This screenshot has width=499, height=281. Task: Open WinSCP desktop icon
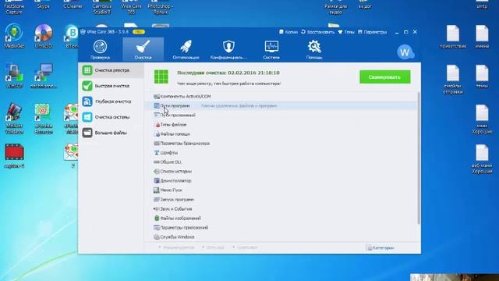[x=14, y=76]
